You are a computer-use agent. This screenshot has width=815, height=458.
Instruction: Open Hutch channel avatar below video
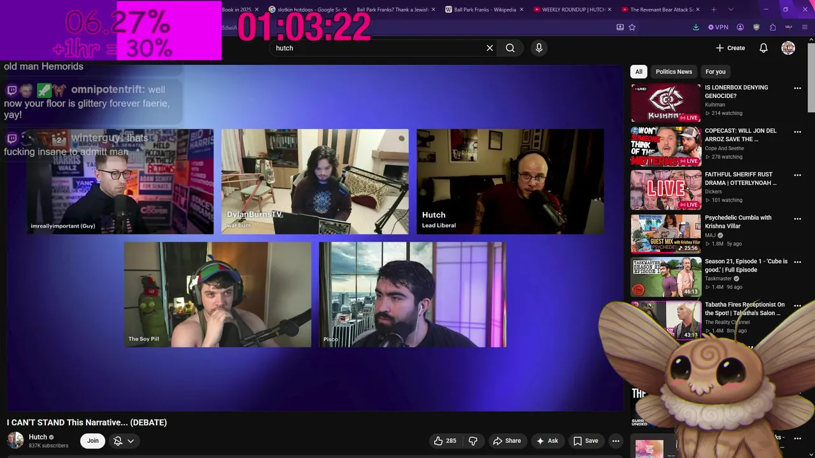15,440
